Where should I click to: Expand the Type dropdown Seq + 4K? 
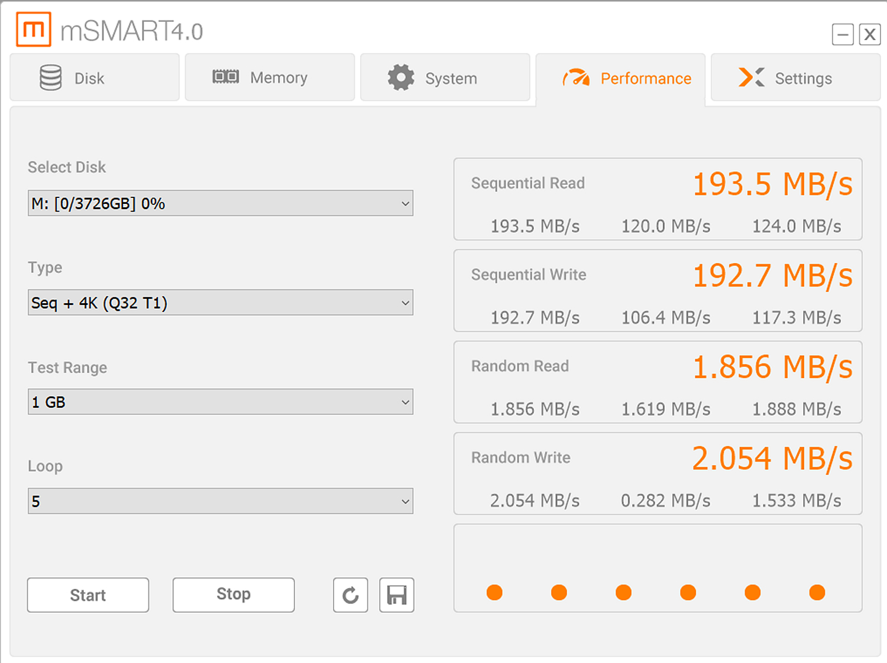(x=221, y=303)
